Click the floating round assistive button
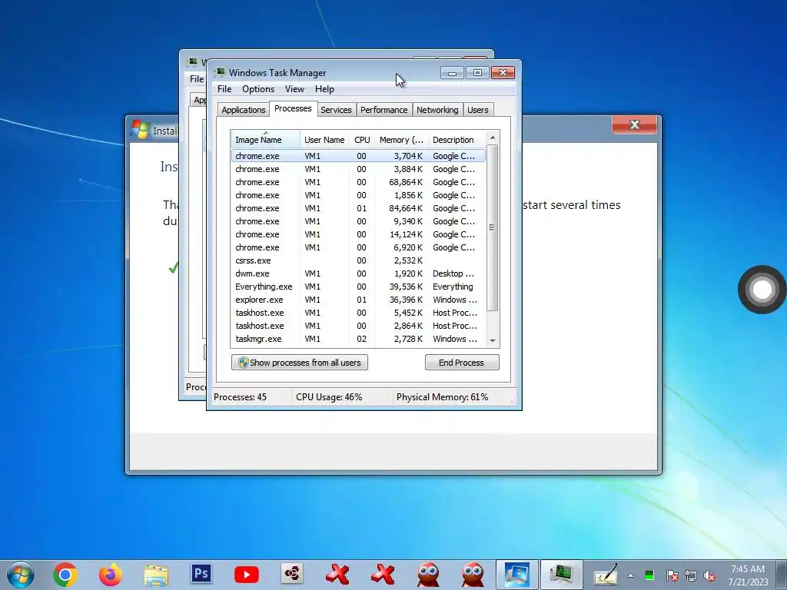The image size is (787, 590). 762,290
